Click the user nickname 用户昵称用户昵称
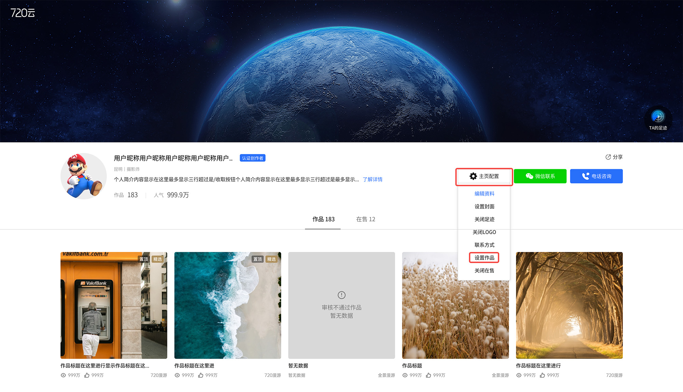 pyautogui.click(x=173, y=158)
